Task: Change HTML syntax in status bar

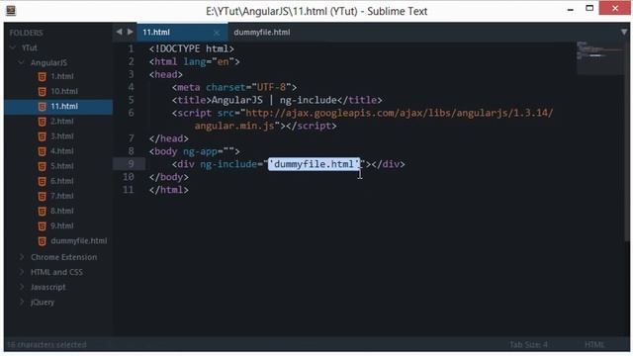Action: (x=594, y=345)
